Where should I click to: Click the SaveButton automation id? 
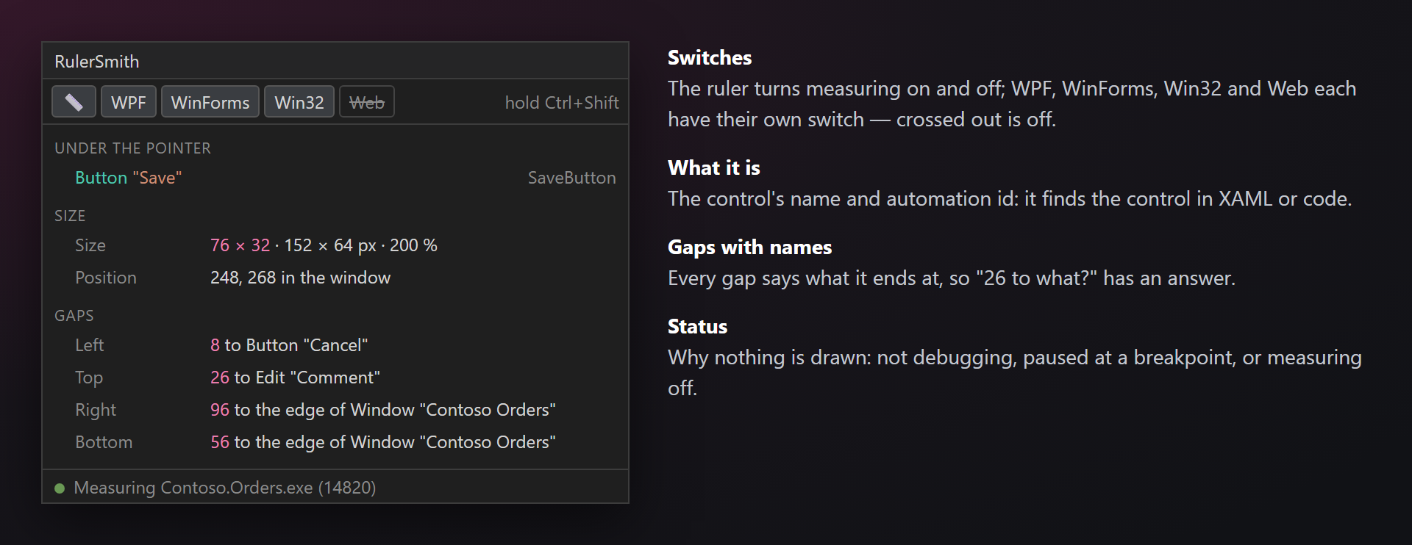tap(572, 178)
